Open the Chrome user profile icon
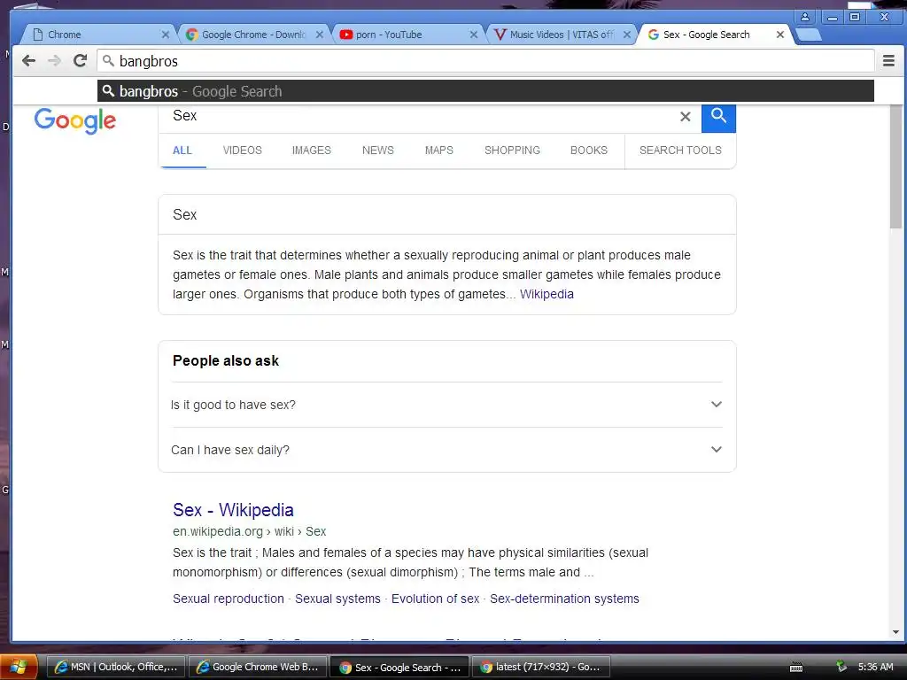The height and width of the screenshot is (680, 907). (x=804, y=17)
